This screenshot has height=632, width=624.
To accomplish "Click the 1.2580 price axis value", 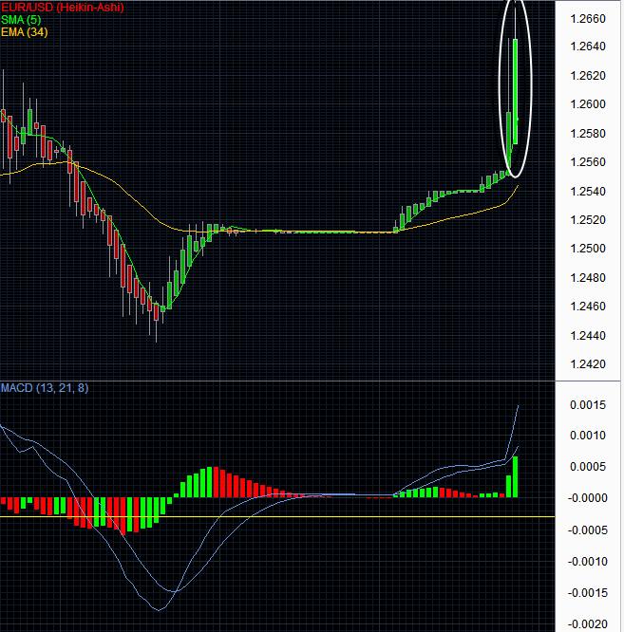I will (588, 133).
